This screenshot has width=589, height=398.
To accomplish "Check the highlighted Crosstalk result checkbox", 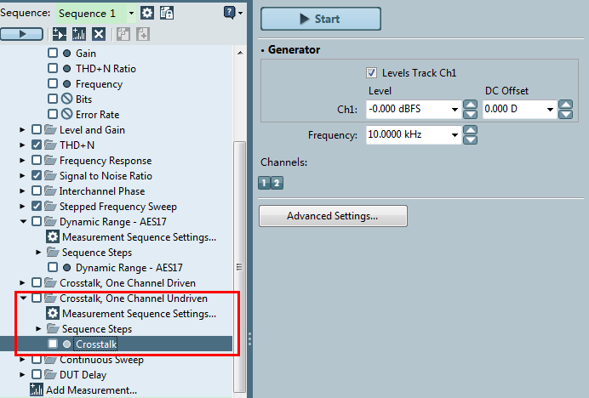I will [x=53, y=344].
